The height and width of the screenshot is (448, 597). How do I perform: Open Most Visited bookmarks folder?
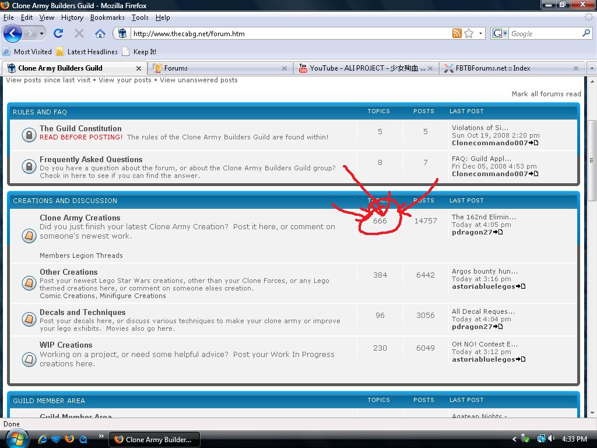coord(27,52)
